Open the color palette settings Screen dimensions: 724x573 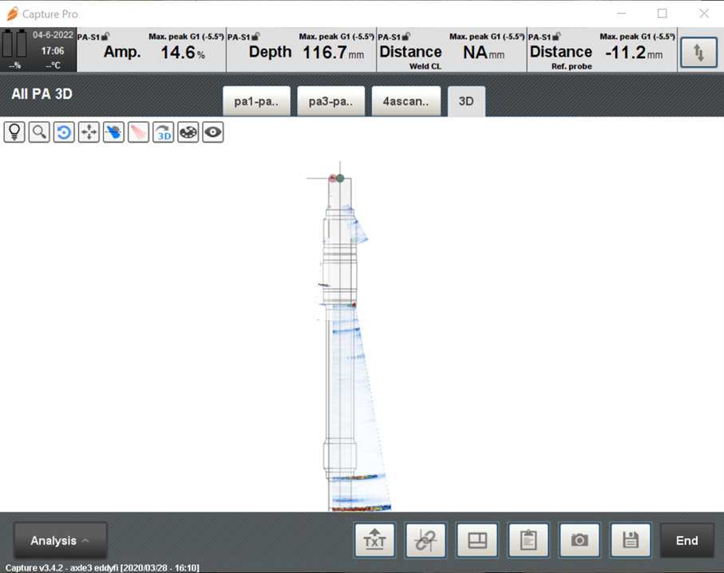pos(188,132)
